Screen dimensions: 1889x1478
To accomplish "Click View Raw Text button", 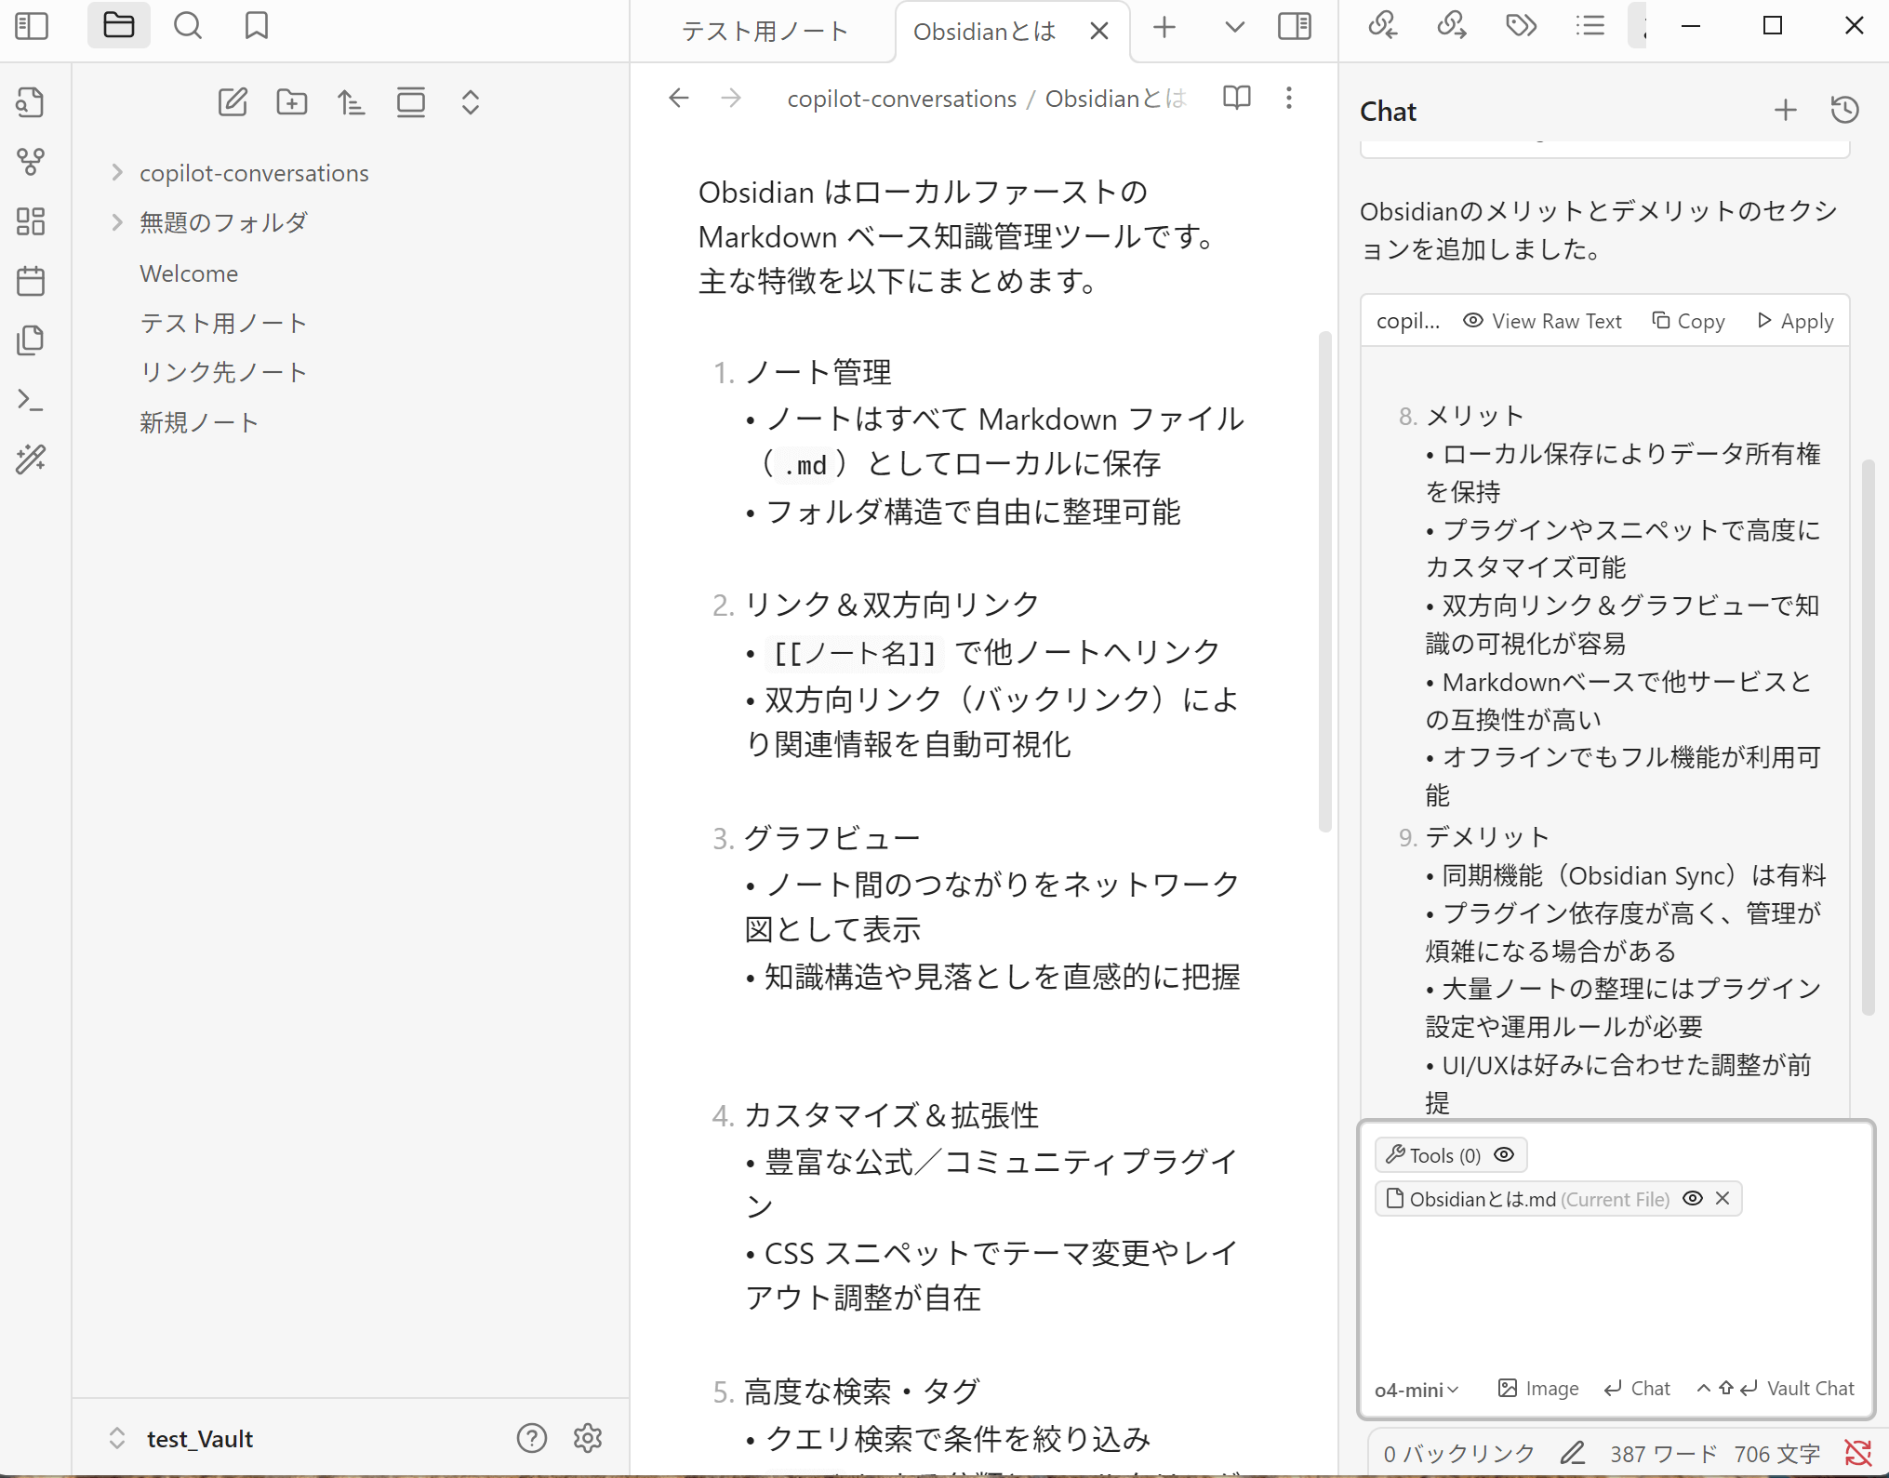I will (1542, 321).
